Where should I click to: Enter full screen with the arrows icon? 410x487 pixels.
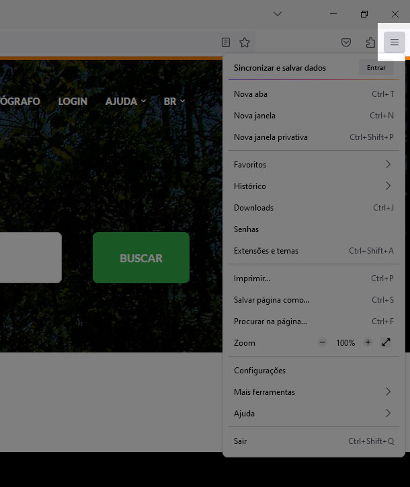pyautogui.click(x=386, y=342)
